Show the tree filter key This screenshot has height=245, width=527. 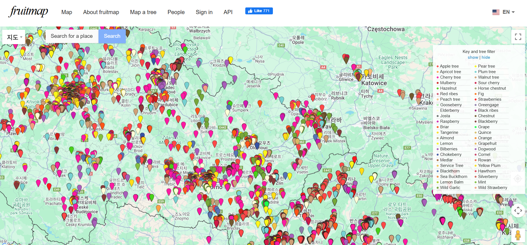[473, 57]
